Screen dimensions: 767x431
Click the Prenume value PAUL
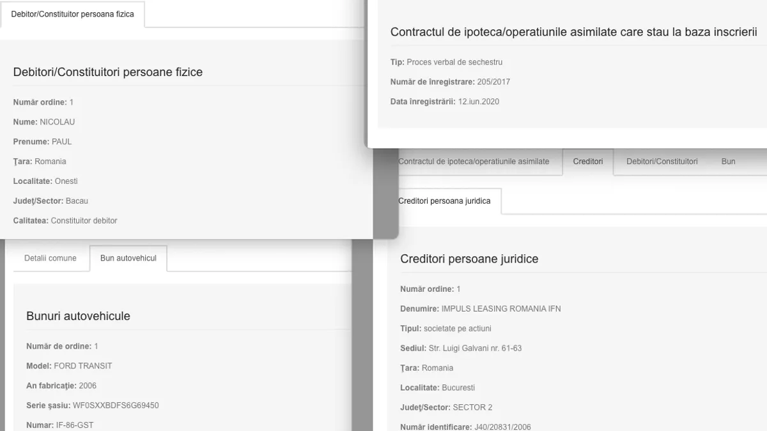tap(61, 142)
